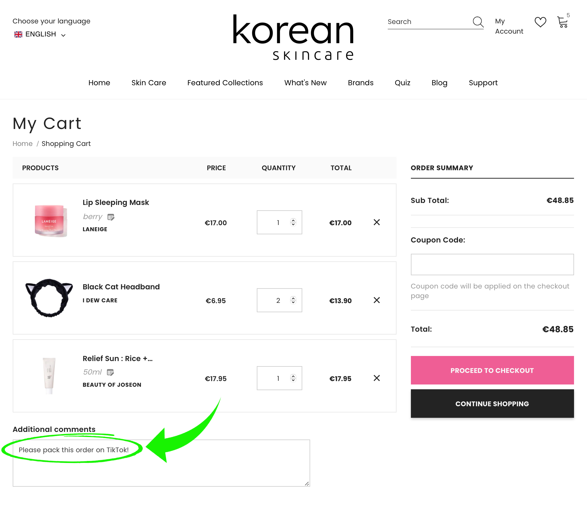Click the 50ml variant text
This screenshot has height=507, width=587.
(92, 372)
